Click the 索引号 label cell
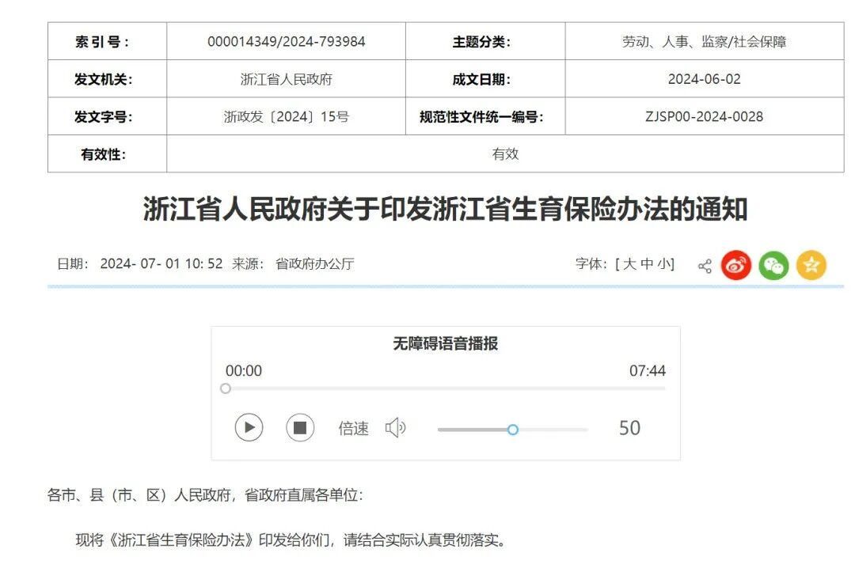This screenshot has height=583, width=855. click(x=108, y=41)
